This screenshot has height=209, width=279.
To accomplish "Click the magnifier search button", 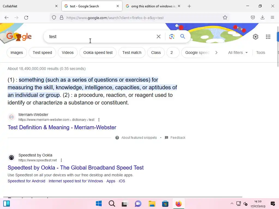I will pos(183,36).
